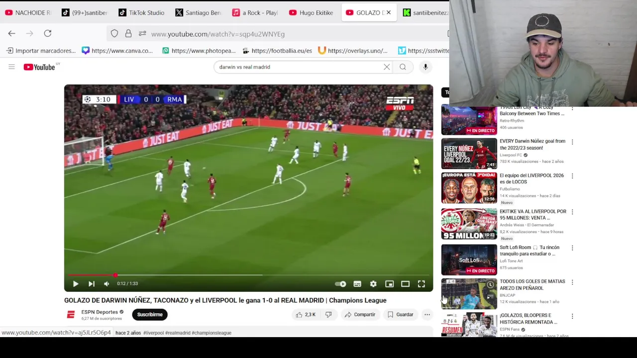The height and width of the screenshot is (358, 637).
Task: Click the search magnifier button
Action: (x=403, y=67)
